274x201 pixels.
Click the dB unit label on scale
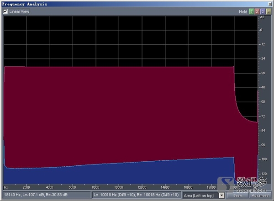point(262,17)
